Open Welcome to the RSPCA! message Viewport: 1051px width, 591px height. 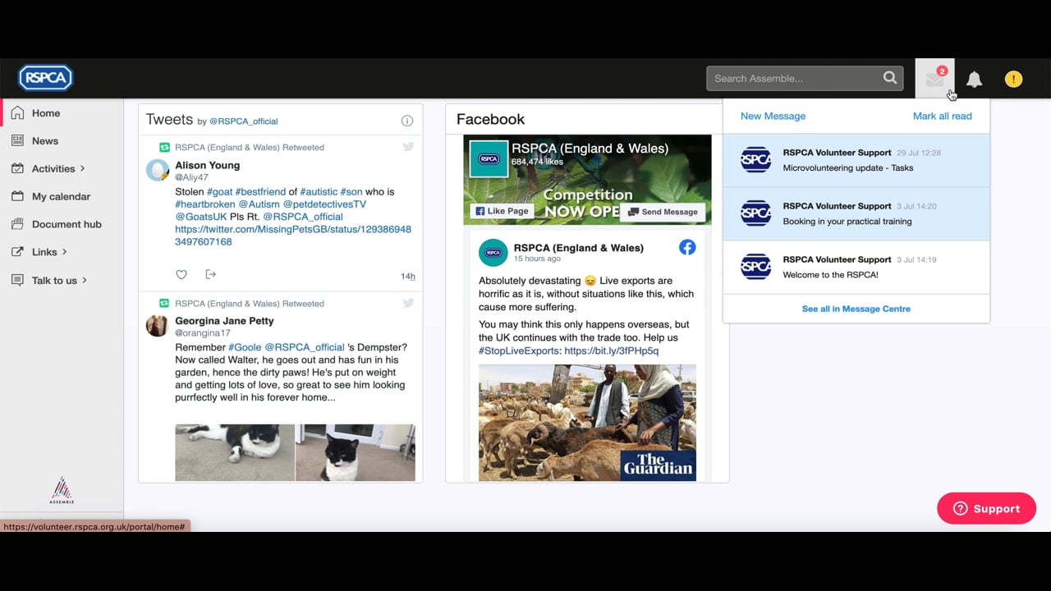pos(856,268)
